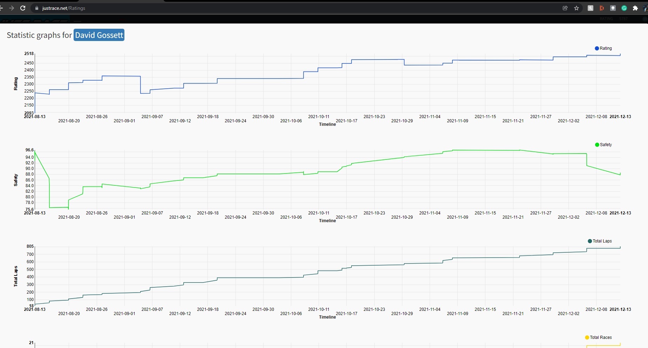Viewport: 648px width, 348px height.
Task: Click the Total Laps y-axis title
Action: pyautogui.click(x=16, y=276)
